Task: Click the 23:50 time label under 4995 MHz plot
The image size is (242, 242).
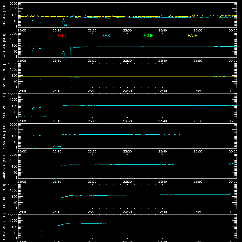Action: tap(198, 182)
